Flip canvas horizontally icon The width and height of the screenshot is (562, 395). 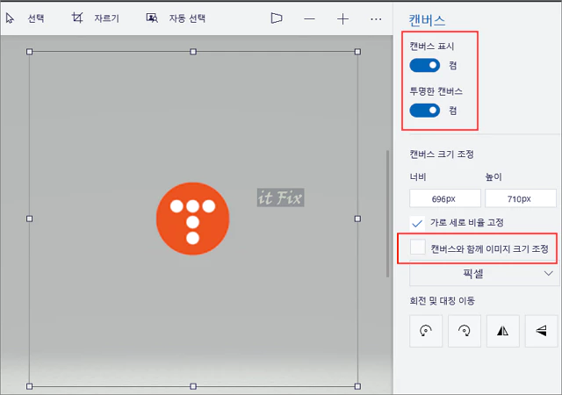(503, 331)
